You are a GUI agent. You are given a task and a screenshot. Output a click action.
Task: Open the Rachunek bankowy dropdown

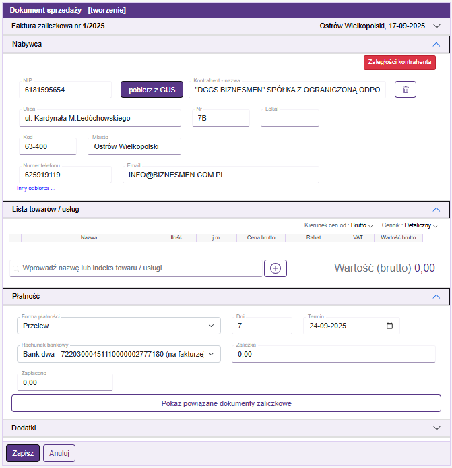(118, 353)
